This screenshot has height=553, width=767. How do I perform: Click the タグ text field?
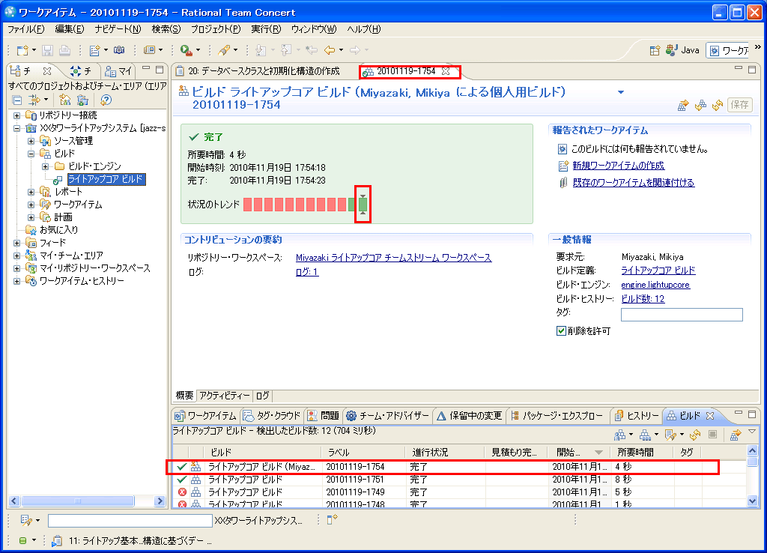point(682,315)
